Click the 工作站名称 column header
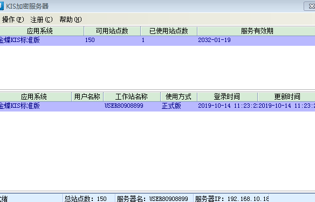This screenshot has width=315, height=202. point(132,96)
